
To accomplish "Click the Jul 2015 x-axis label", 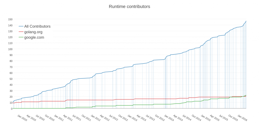I will pyautogui.click(x=224, y=118).
